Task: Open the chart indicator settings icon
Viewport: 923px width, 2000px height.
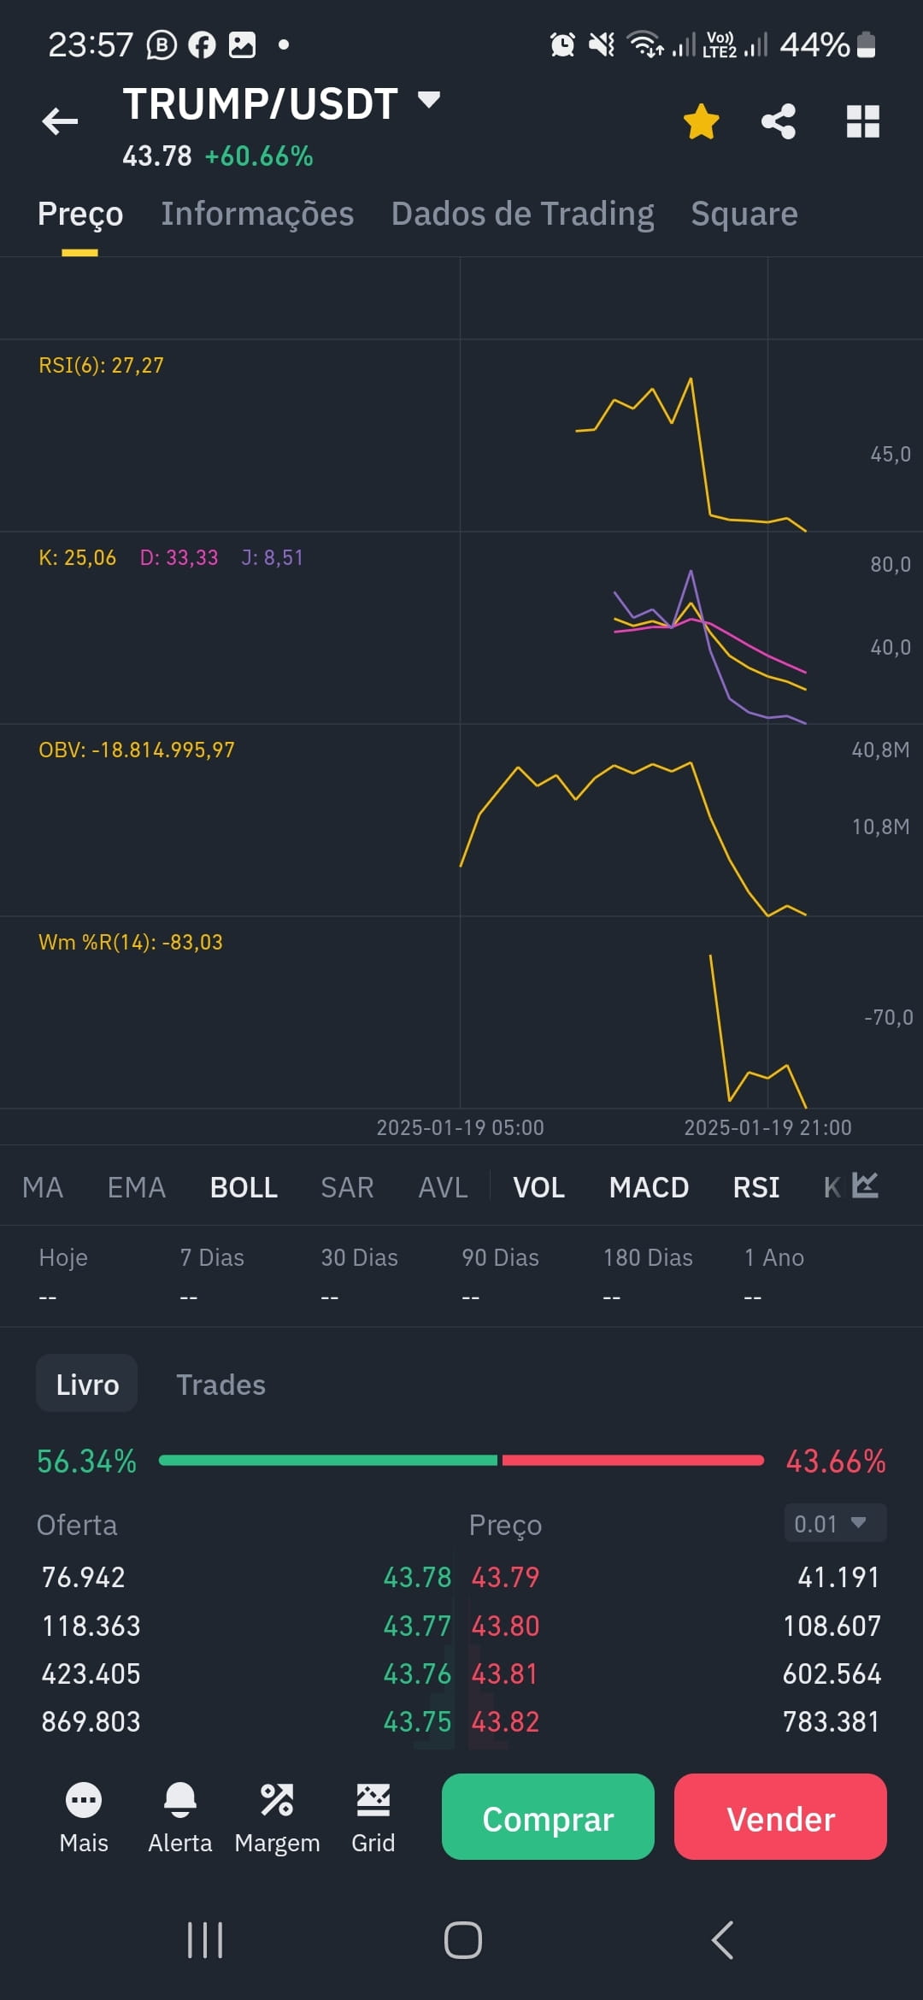Action: click(866, 1185)
